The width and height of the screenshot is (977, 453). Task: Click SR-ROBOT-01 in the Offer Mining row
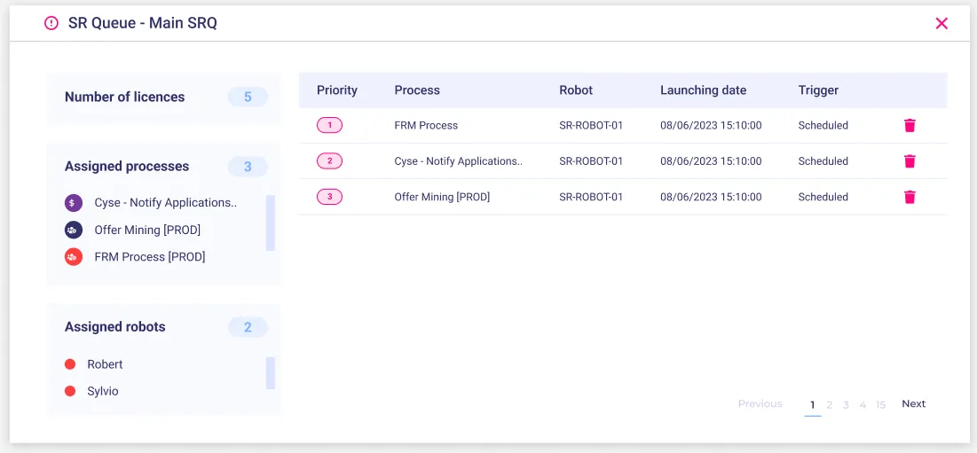(x=591, y=198)
